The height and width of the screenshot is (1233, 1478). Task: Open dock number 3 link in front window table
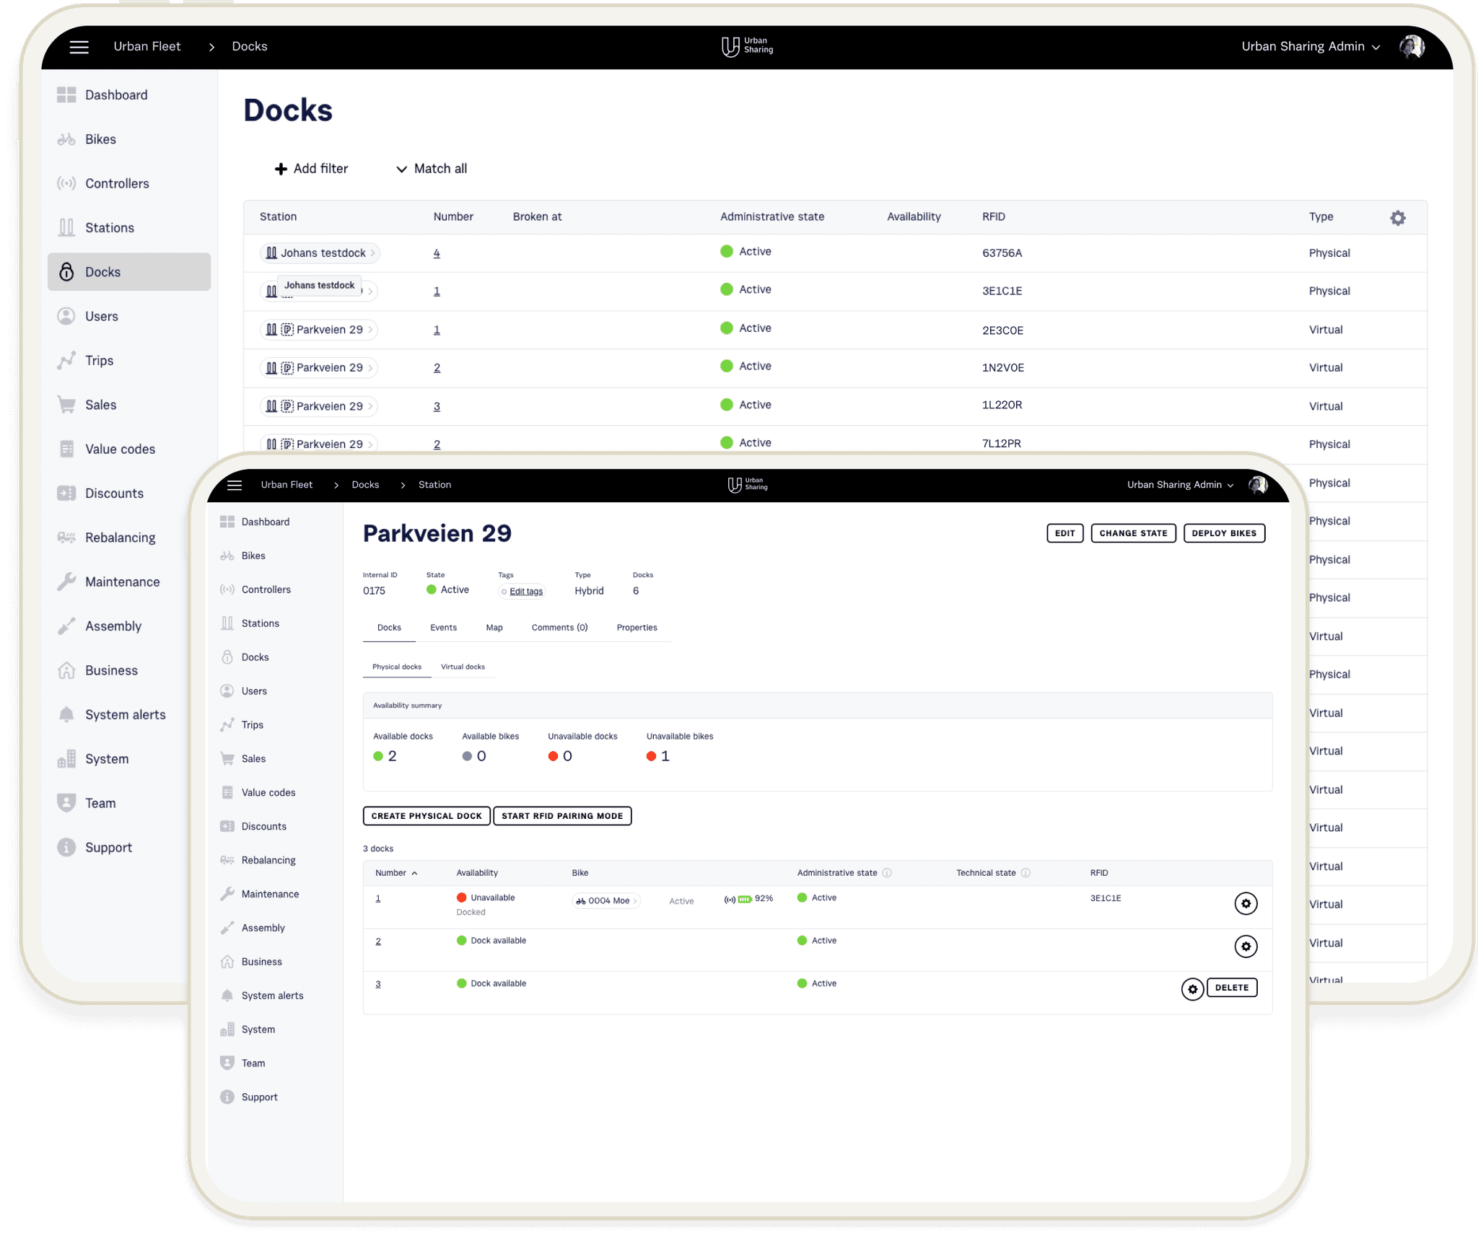point(378,984)
